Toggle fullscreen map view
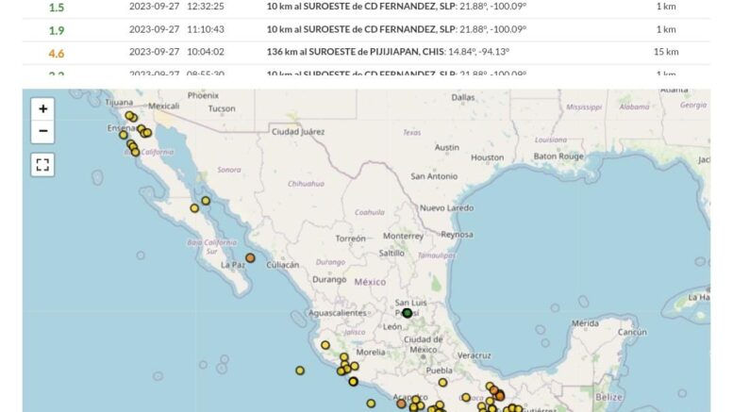This screenshot has width=733, height=412. click(42, 165)
